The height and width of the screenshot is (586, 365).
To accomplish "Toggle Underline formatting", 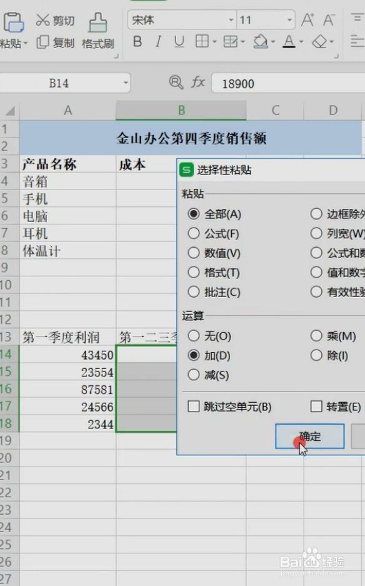I will tap(179, 41).
